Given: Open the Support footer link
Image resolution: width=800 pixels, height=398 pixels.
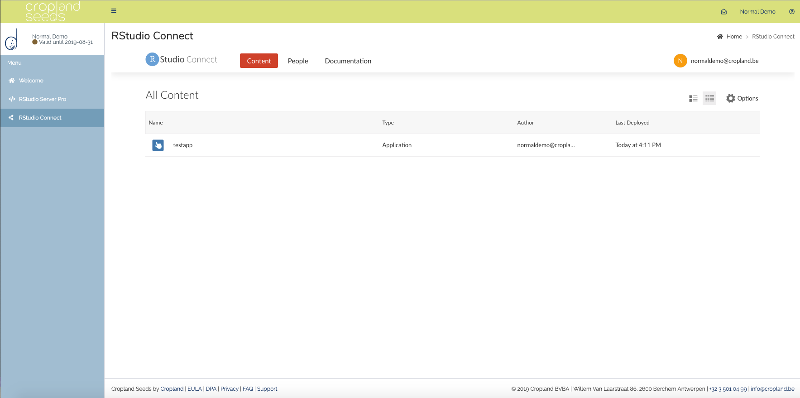Looking at the screenshot, I should point(267,389).
